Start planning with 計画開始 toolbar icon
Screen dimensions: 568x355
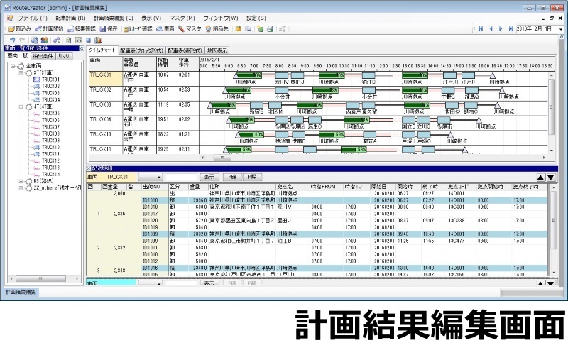(38, 28)
